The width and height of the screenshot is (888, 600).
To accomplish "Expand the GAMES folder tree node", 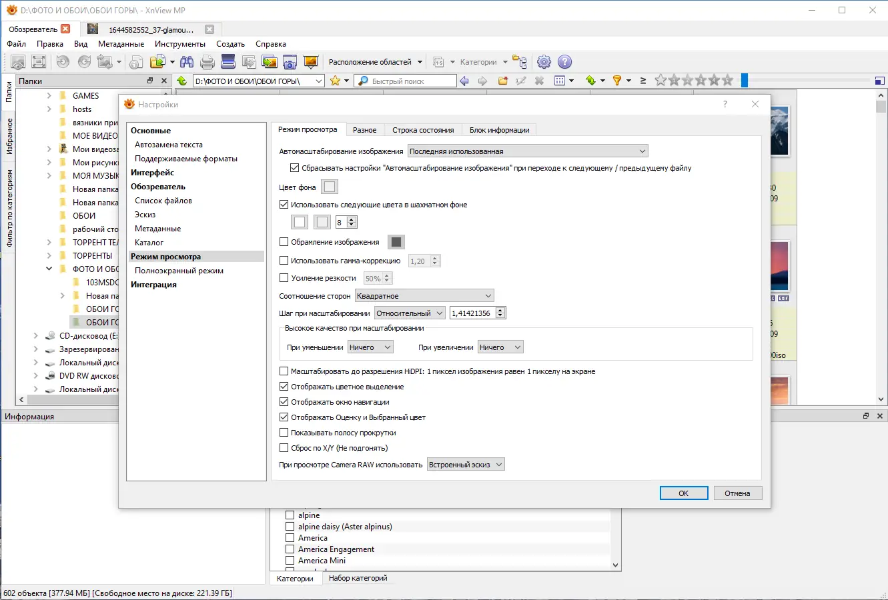I will (49, 96).
